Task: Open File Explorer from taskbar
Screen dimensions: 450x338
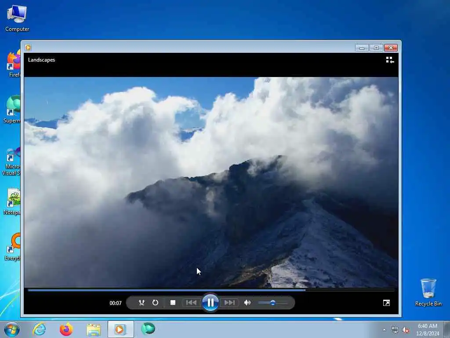Action: (x=94, y=330)
